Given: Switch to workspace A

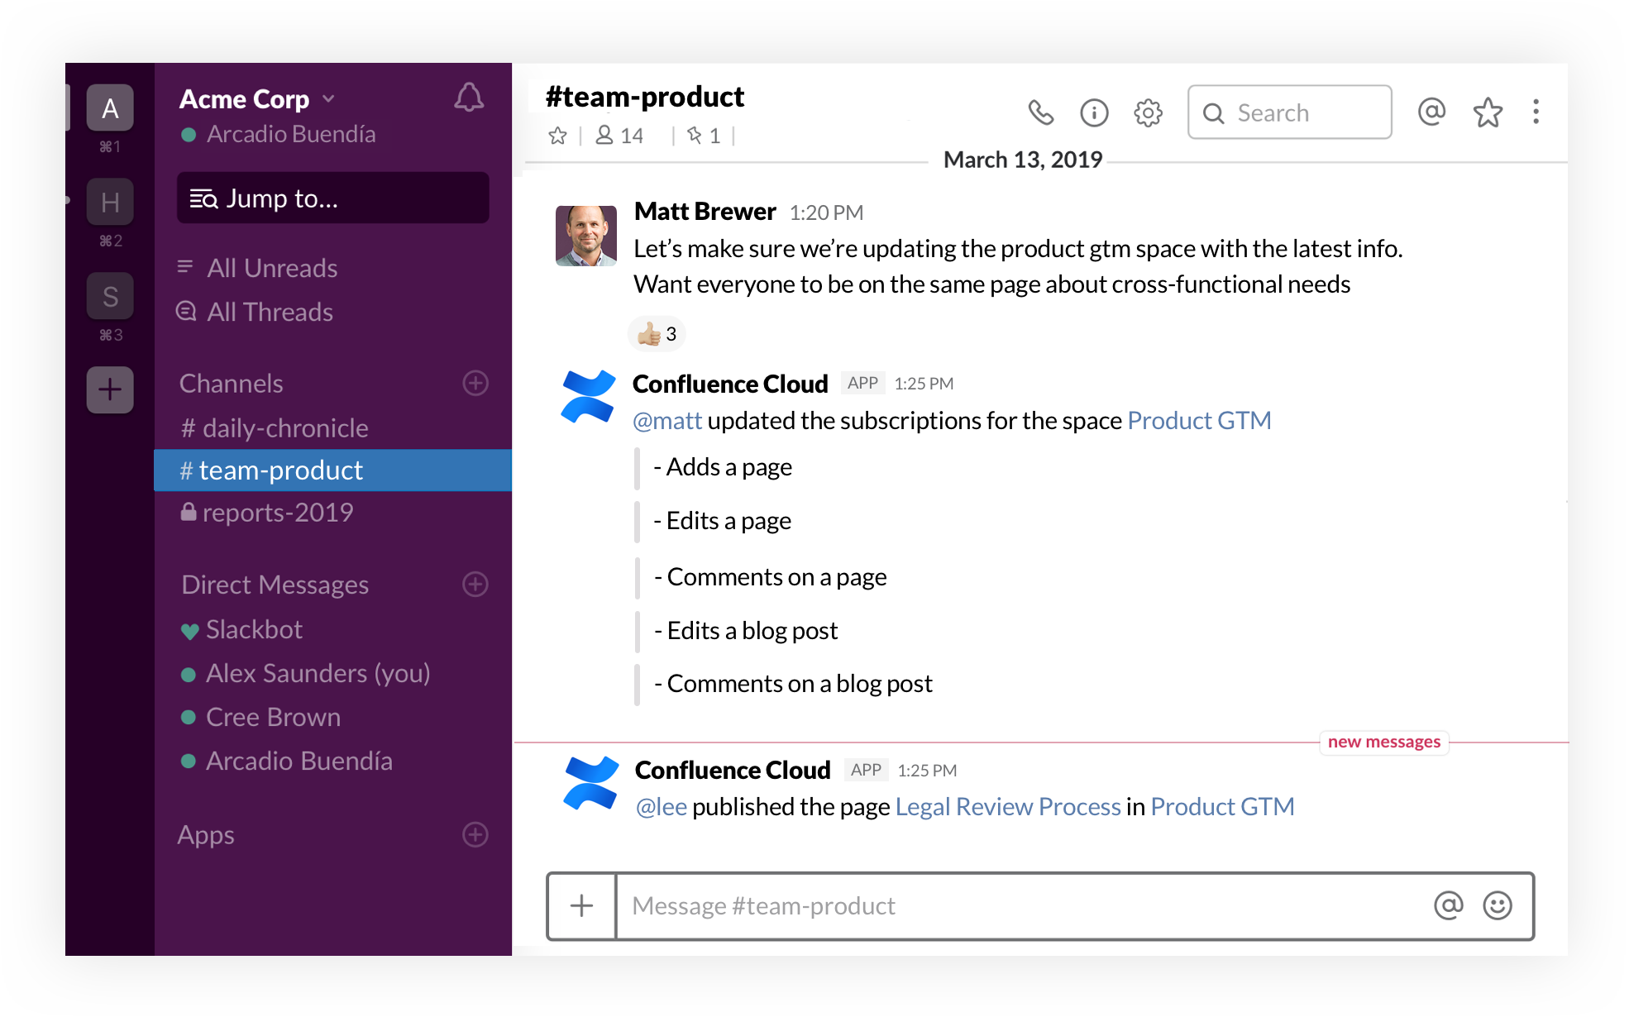Looking at the screenshot, I should pos(110,108).
